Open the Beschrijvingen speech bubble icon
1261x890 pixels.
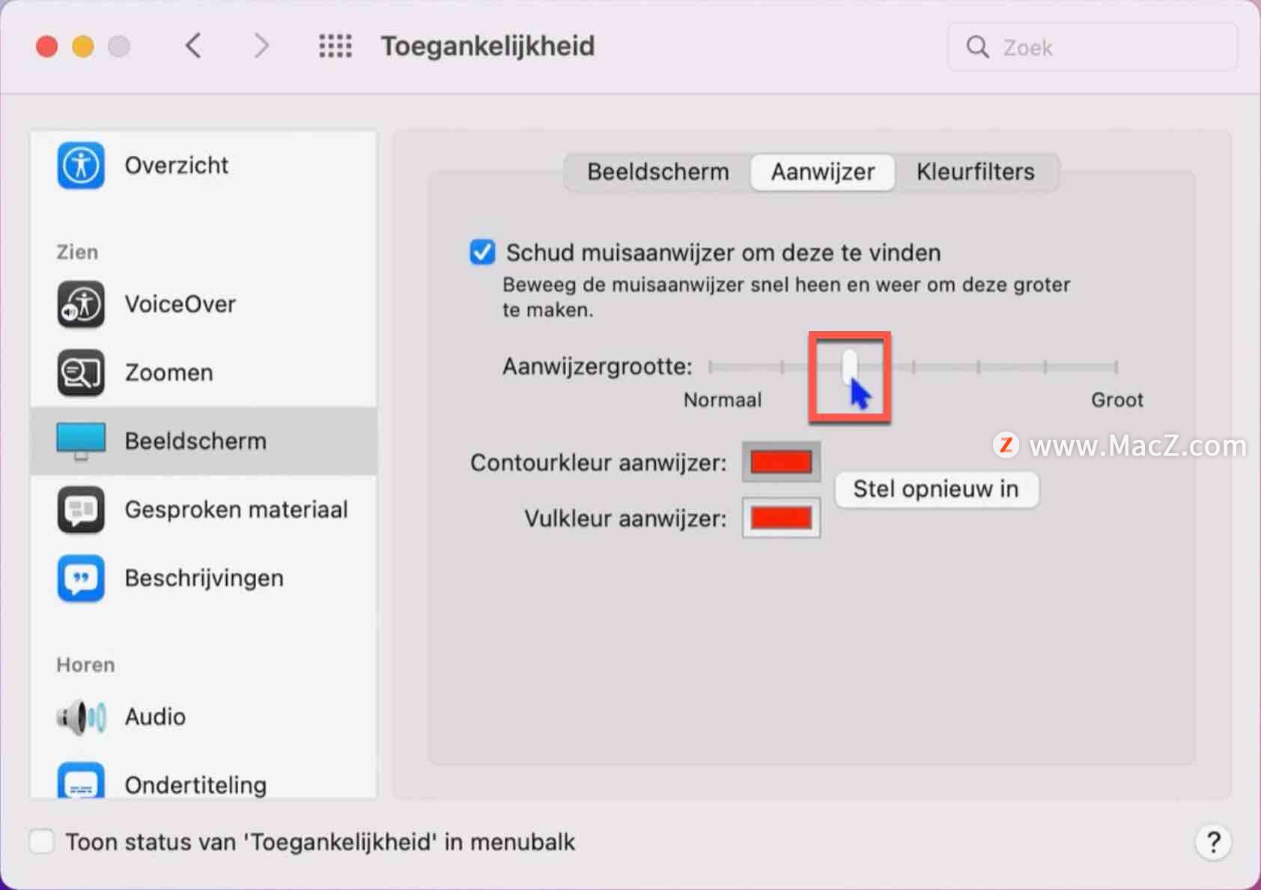tap(81, 578)
